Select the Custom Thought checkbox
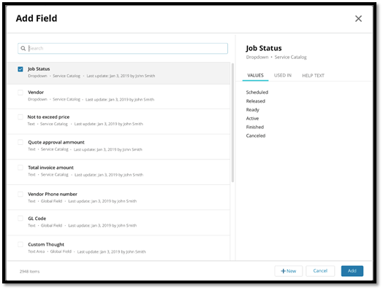 tap(20, 245)
